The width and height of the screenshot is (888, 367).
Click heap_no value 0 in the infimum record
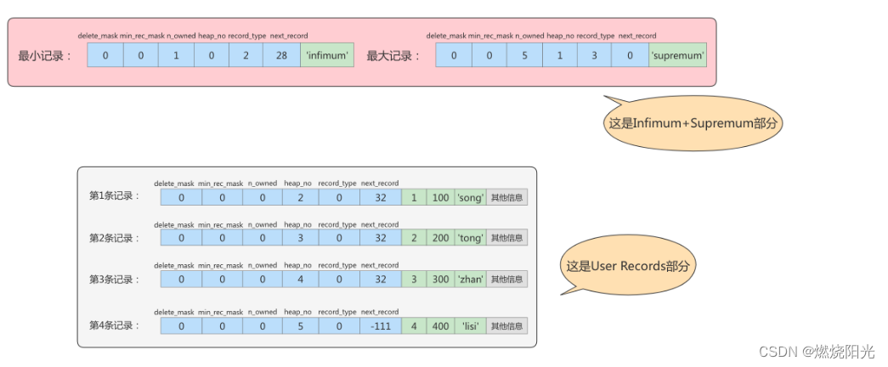[212, 55]
